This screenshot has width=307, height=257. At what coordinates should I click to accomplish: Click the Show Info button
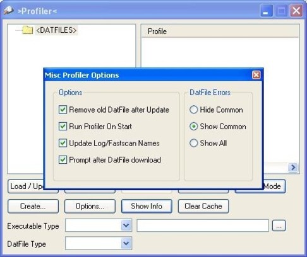pyautogui.click(x=147, y=206)
